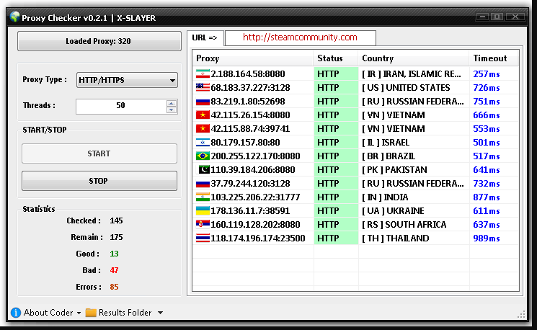Click the 989ms timeout value
Image resolution: width=537 pixels, height=330 pixels.
click(x=487, y=238)
